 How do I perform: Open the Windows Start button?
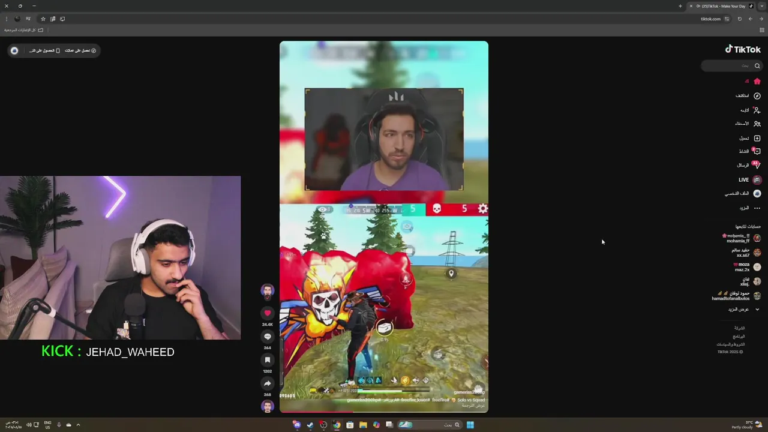470,425
